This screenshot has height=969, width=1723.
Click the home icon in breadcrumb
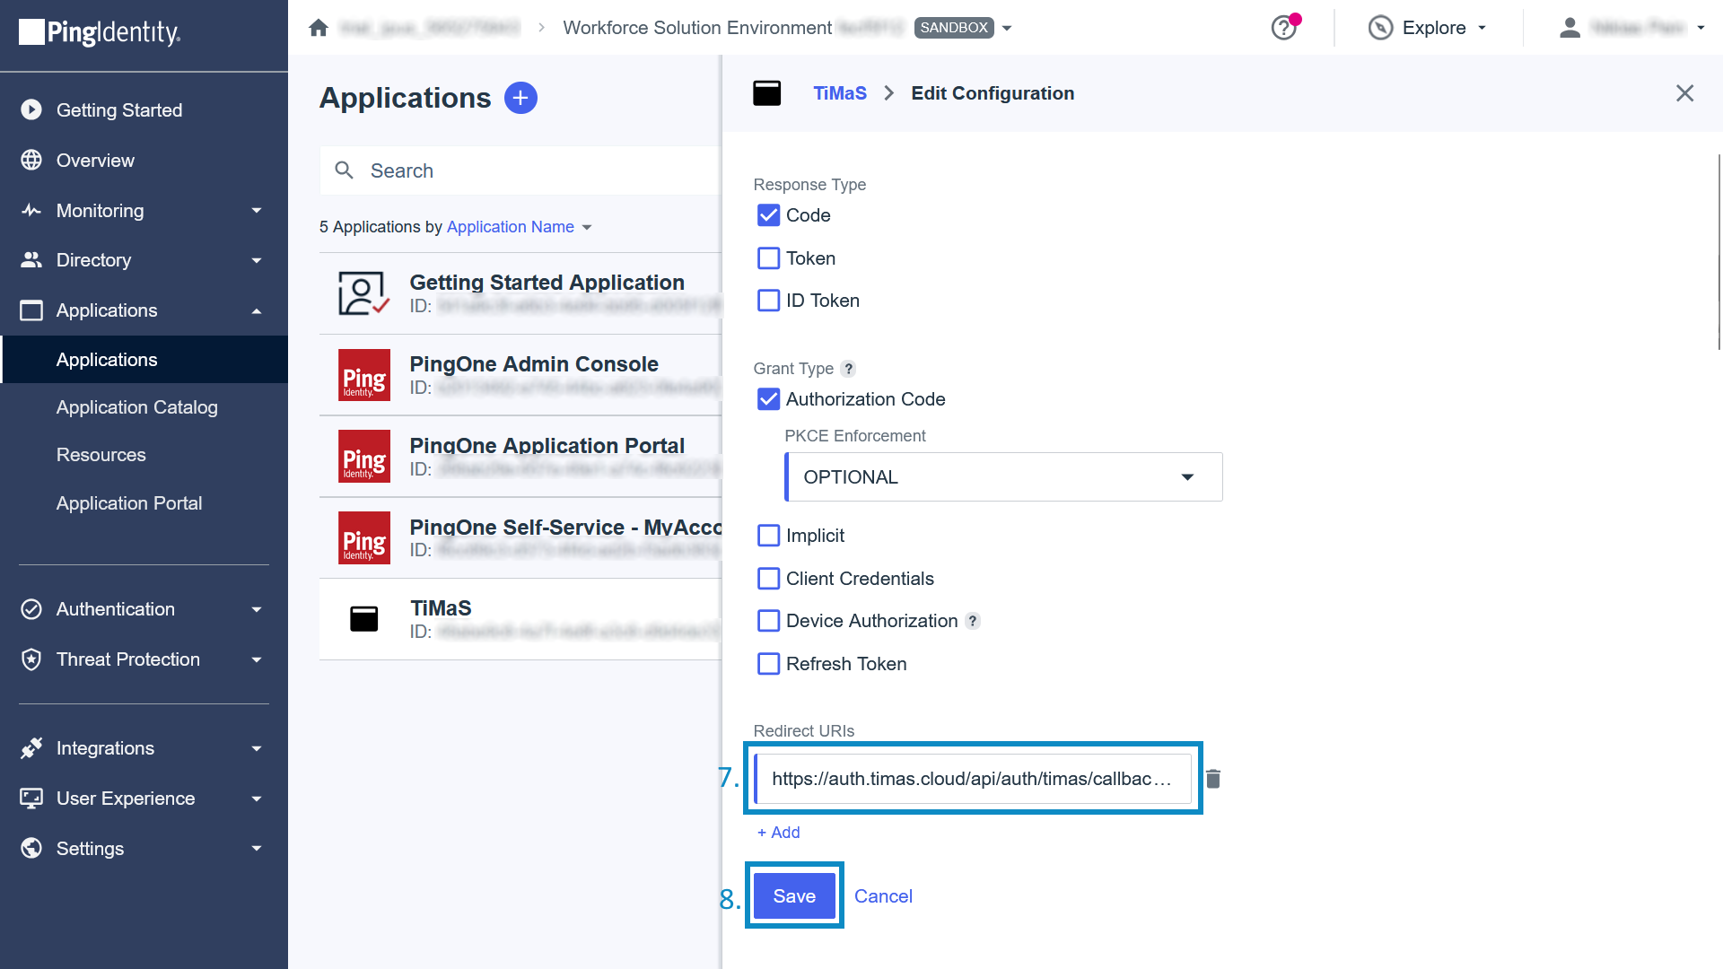coord(319,28)
